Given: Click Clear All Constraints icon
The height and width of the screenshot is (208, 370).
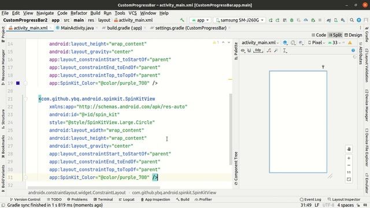Looking at the screenshot, I should [x=269, y=50].
